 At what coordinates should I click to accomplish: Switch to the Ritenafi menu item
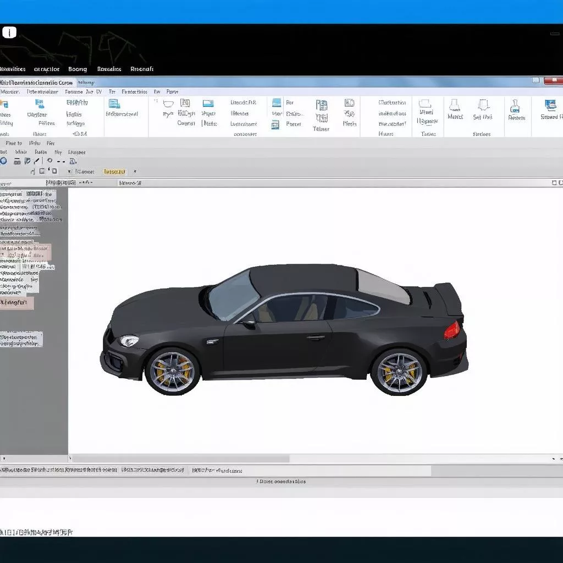(142, 69)
